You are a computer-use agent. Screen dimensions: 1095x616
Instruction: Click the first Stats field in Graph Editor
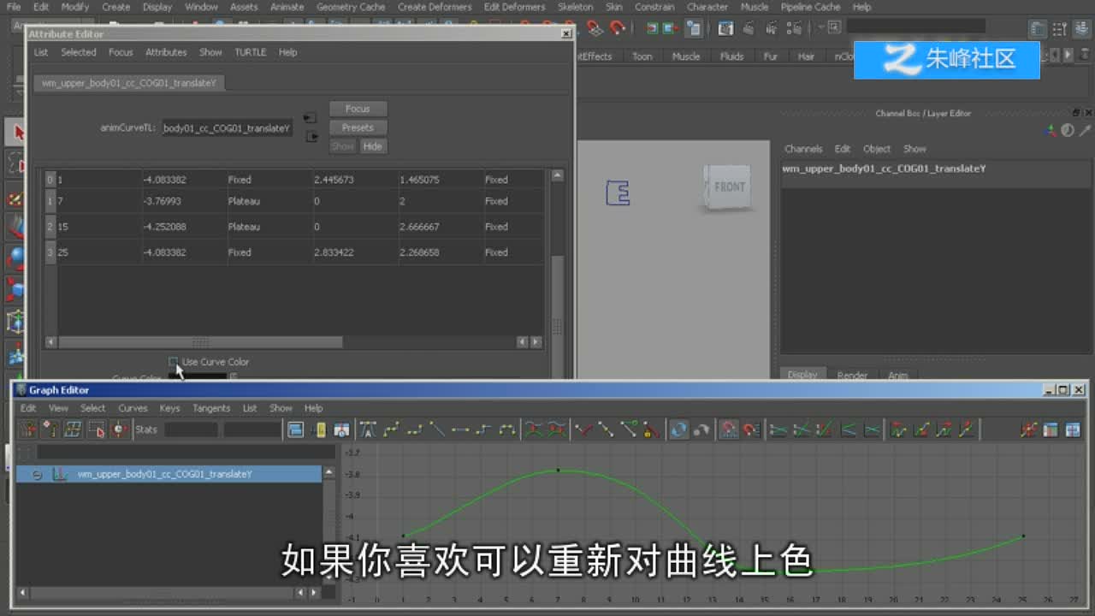(x=191, y=429)
